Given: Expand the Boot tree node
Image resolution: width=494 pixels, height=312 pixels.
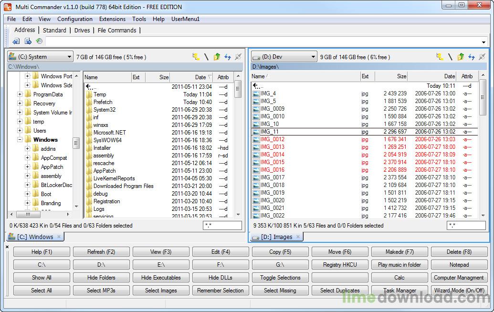Looking at the screenshot, I should 27,194.
